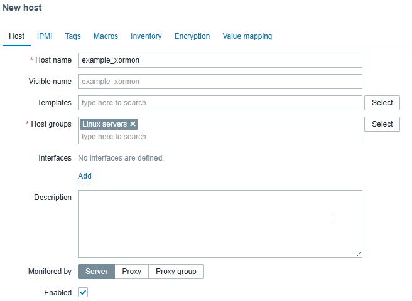The width and height of the screenshot is (412, 301).
Task: Remove Linux servers tag via x icon
Action: 133,124
